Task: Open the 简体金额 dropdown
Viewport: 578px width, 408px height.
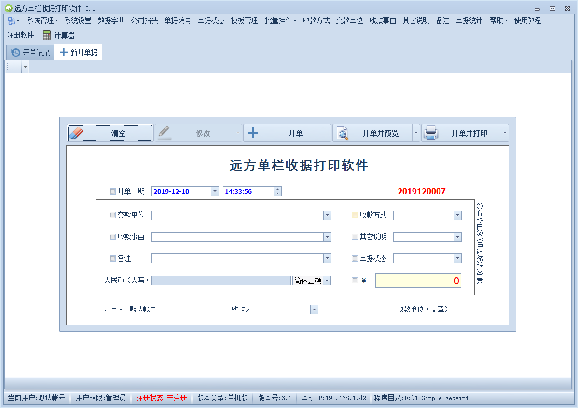Action: click(327, 281)
